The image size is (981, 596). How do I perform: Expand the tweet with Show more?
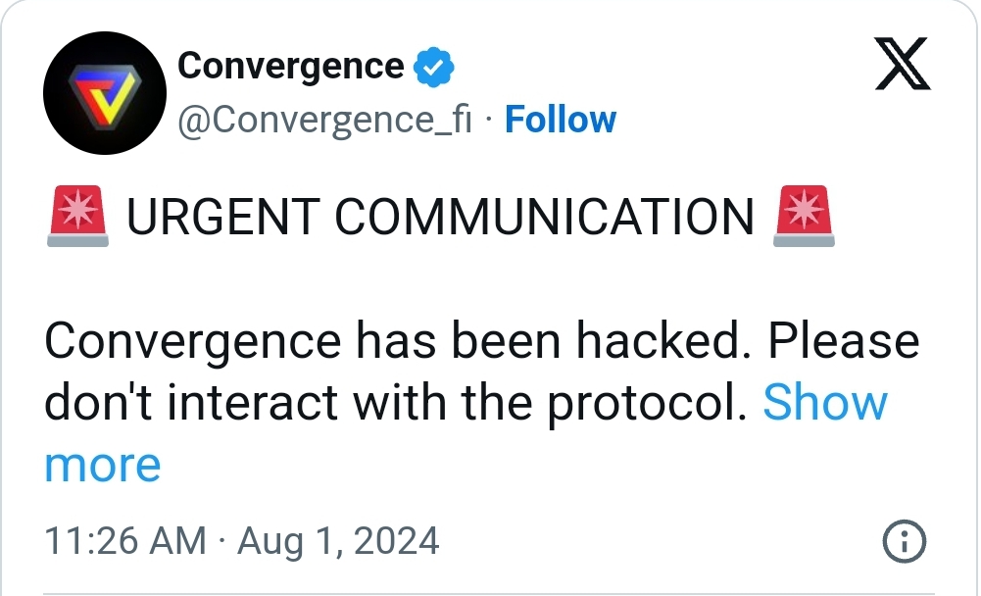[x=825, y=402]
